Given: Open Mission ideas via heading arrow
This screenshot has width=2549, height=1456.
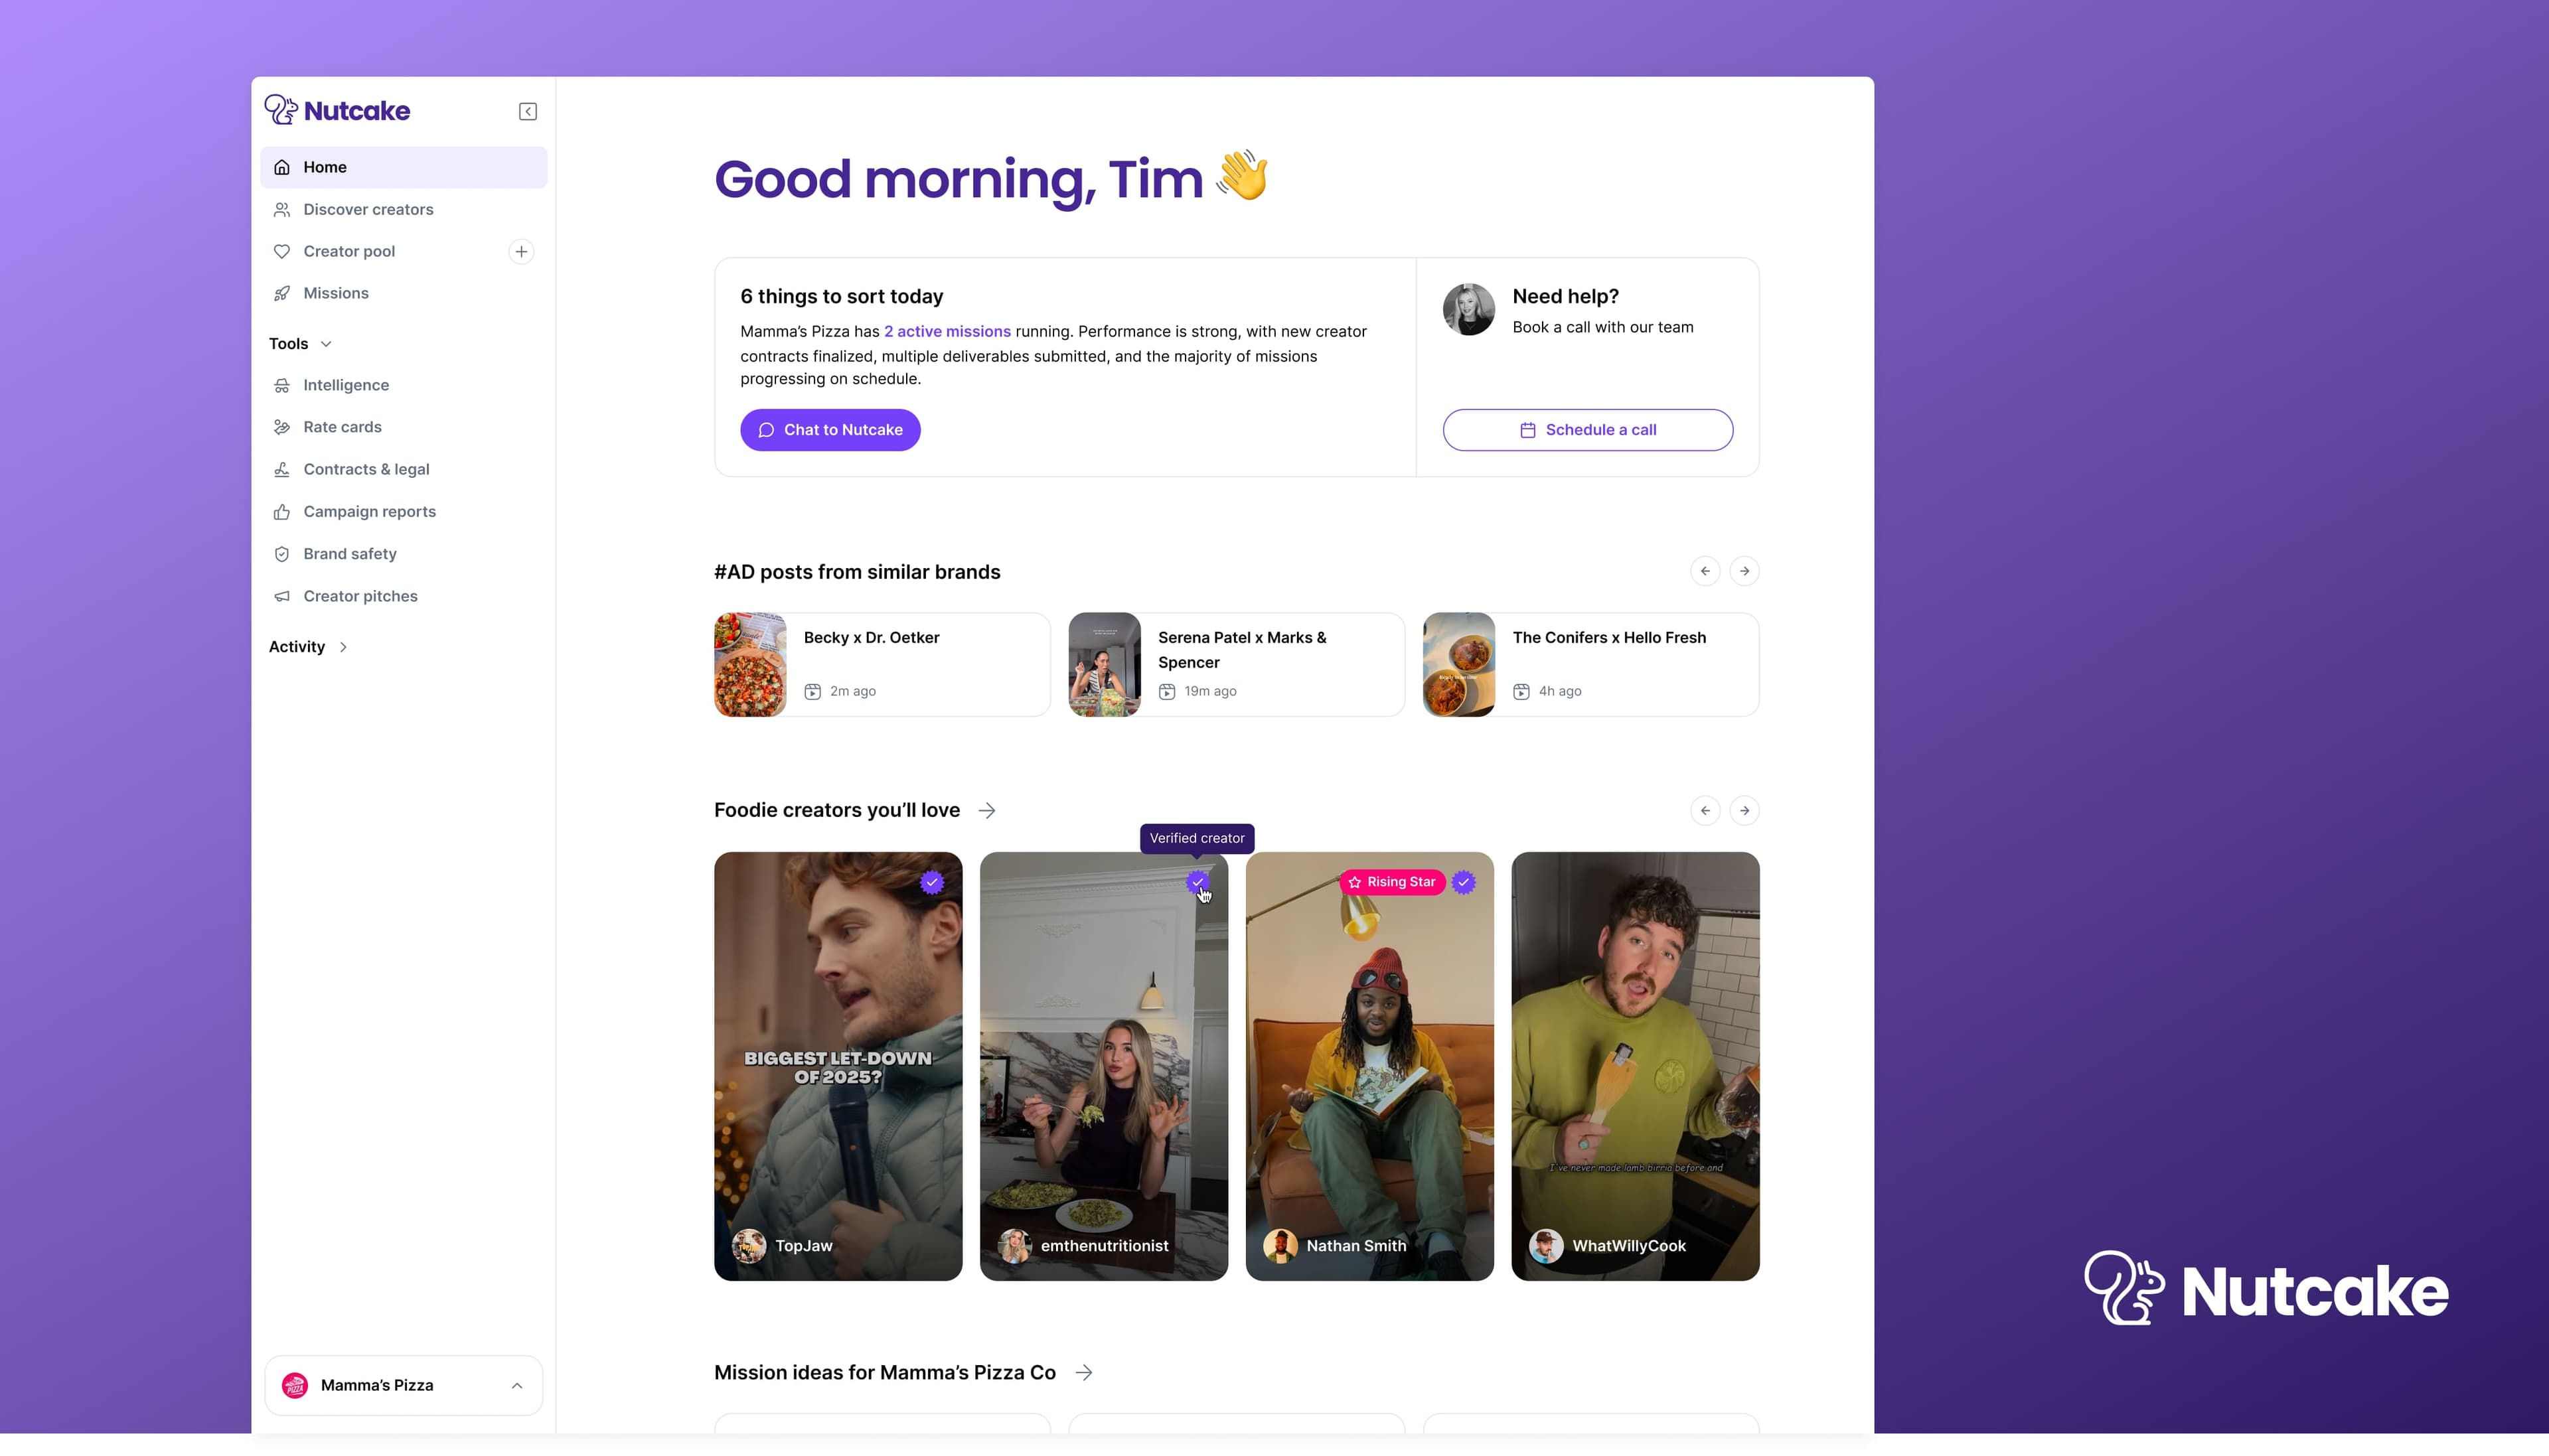Looking at the screenshot, I should pos(1084,1373).
